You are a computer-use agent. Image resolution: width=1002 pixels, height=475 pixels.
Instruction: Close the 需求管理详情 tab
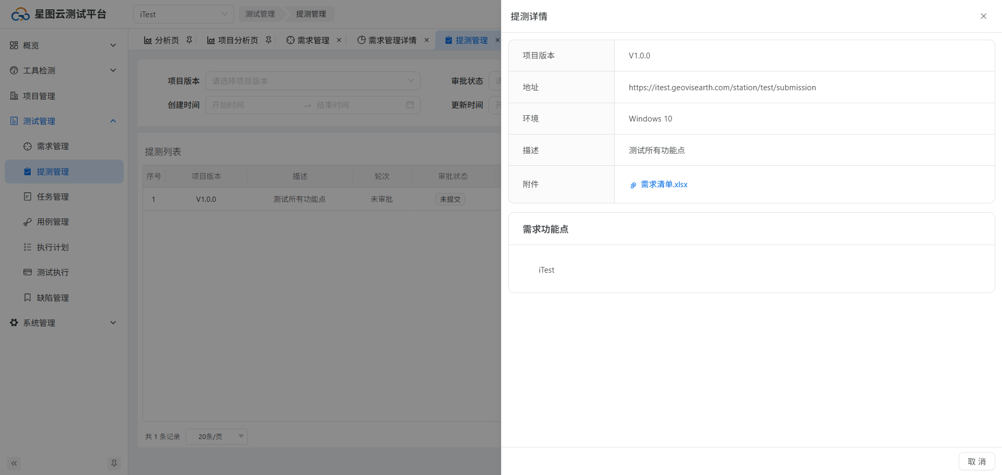click(x=426, y=40)
